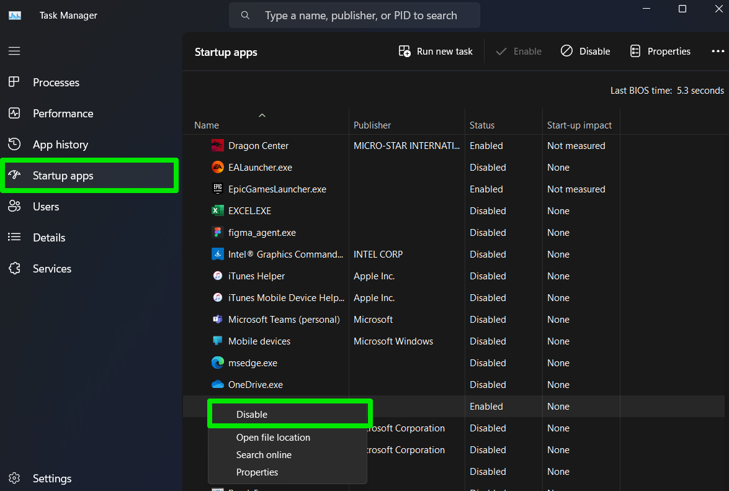
Task: Sort by Start-up impact column
Action: coord(579,125)
